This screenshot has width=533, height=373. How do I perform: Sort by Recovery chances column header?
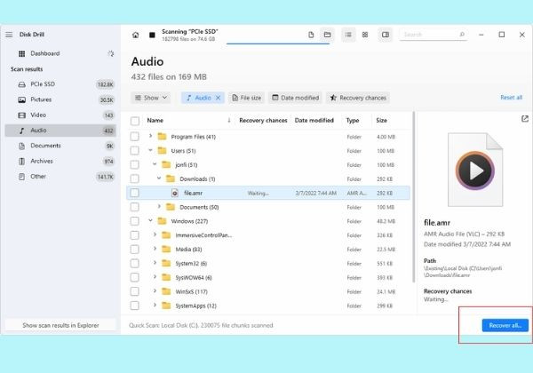[x=263, y=120]
